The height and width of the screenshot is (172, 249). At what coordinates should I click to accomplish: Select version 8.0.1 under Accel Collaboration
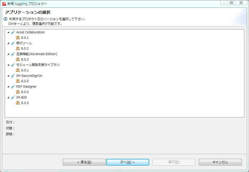click(x=25, y=38)
